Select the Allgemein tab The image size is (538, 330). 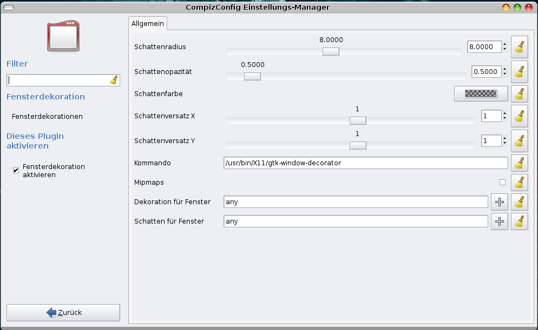pyautogui.click(x=148, y=23)
